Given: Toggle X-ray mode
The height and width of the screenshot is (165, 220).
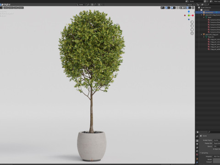Looking at the screenshot, I should pos(177,8).
